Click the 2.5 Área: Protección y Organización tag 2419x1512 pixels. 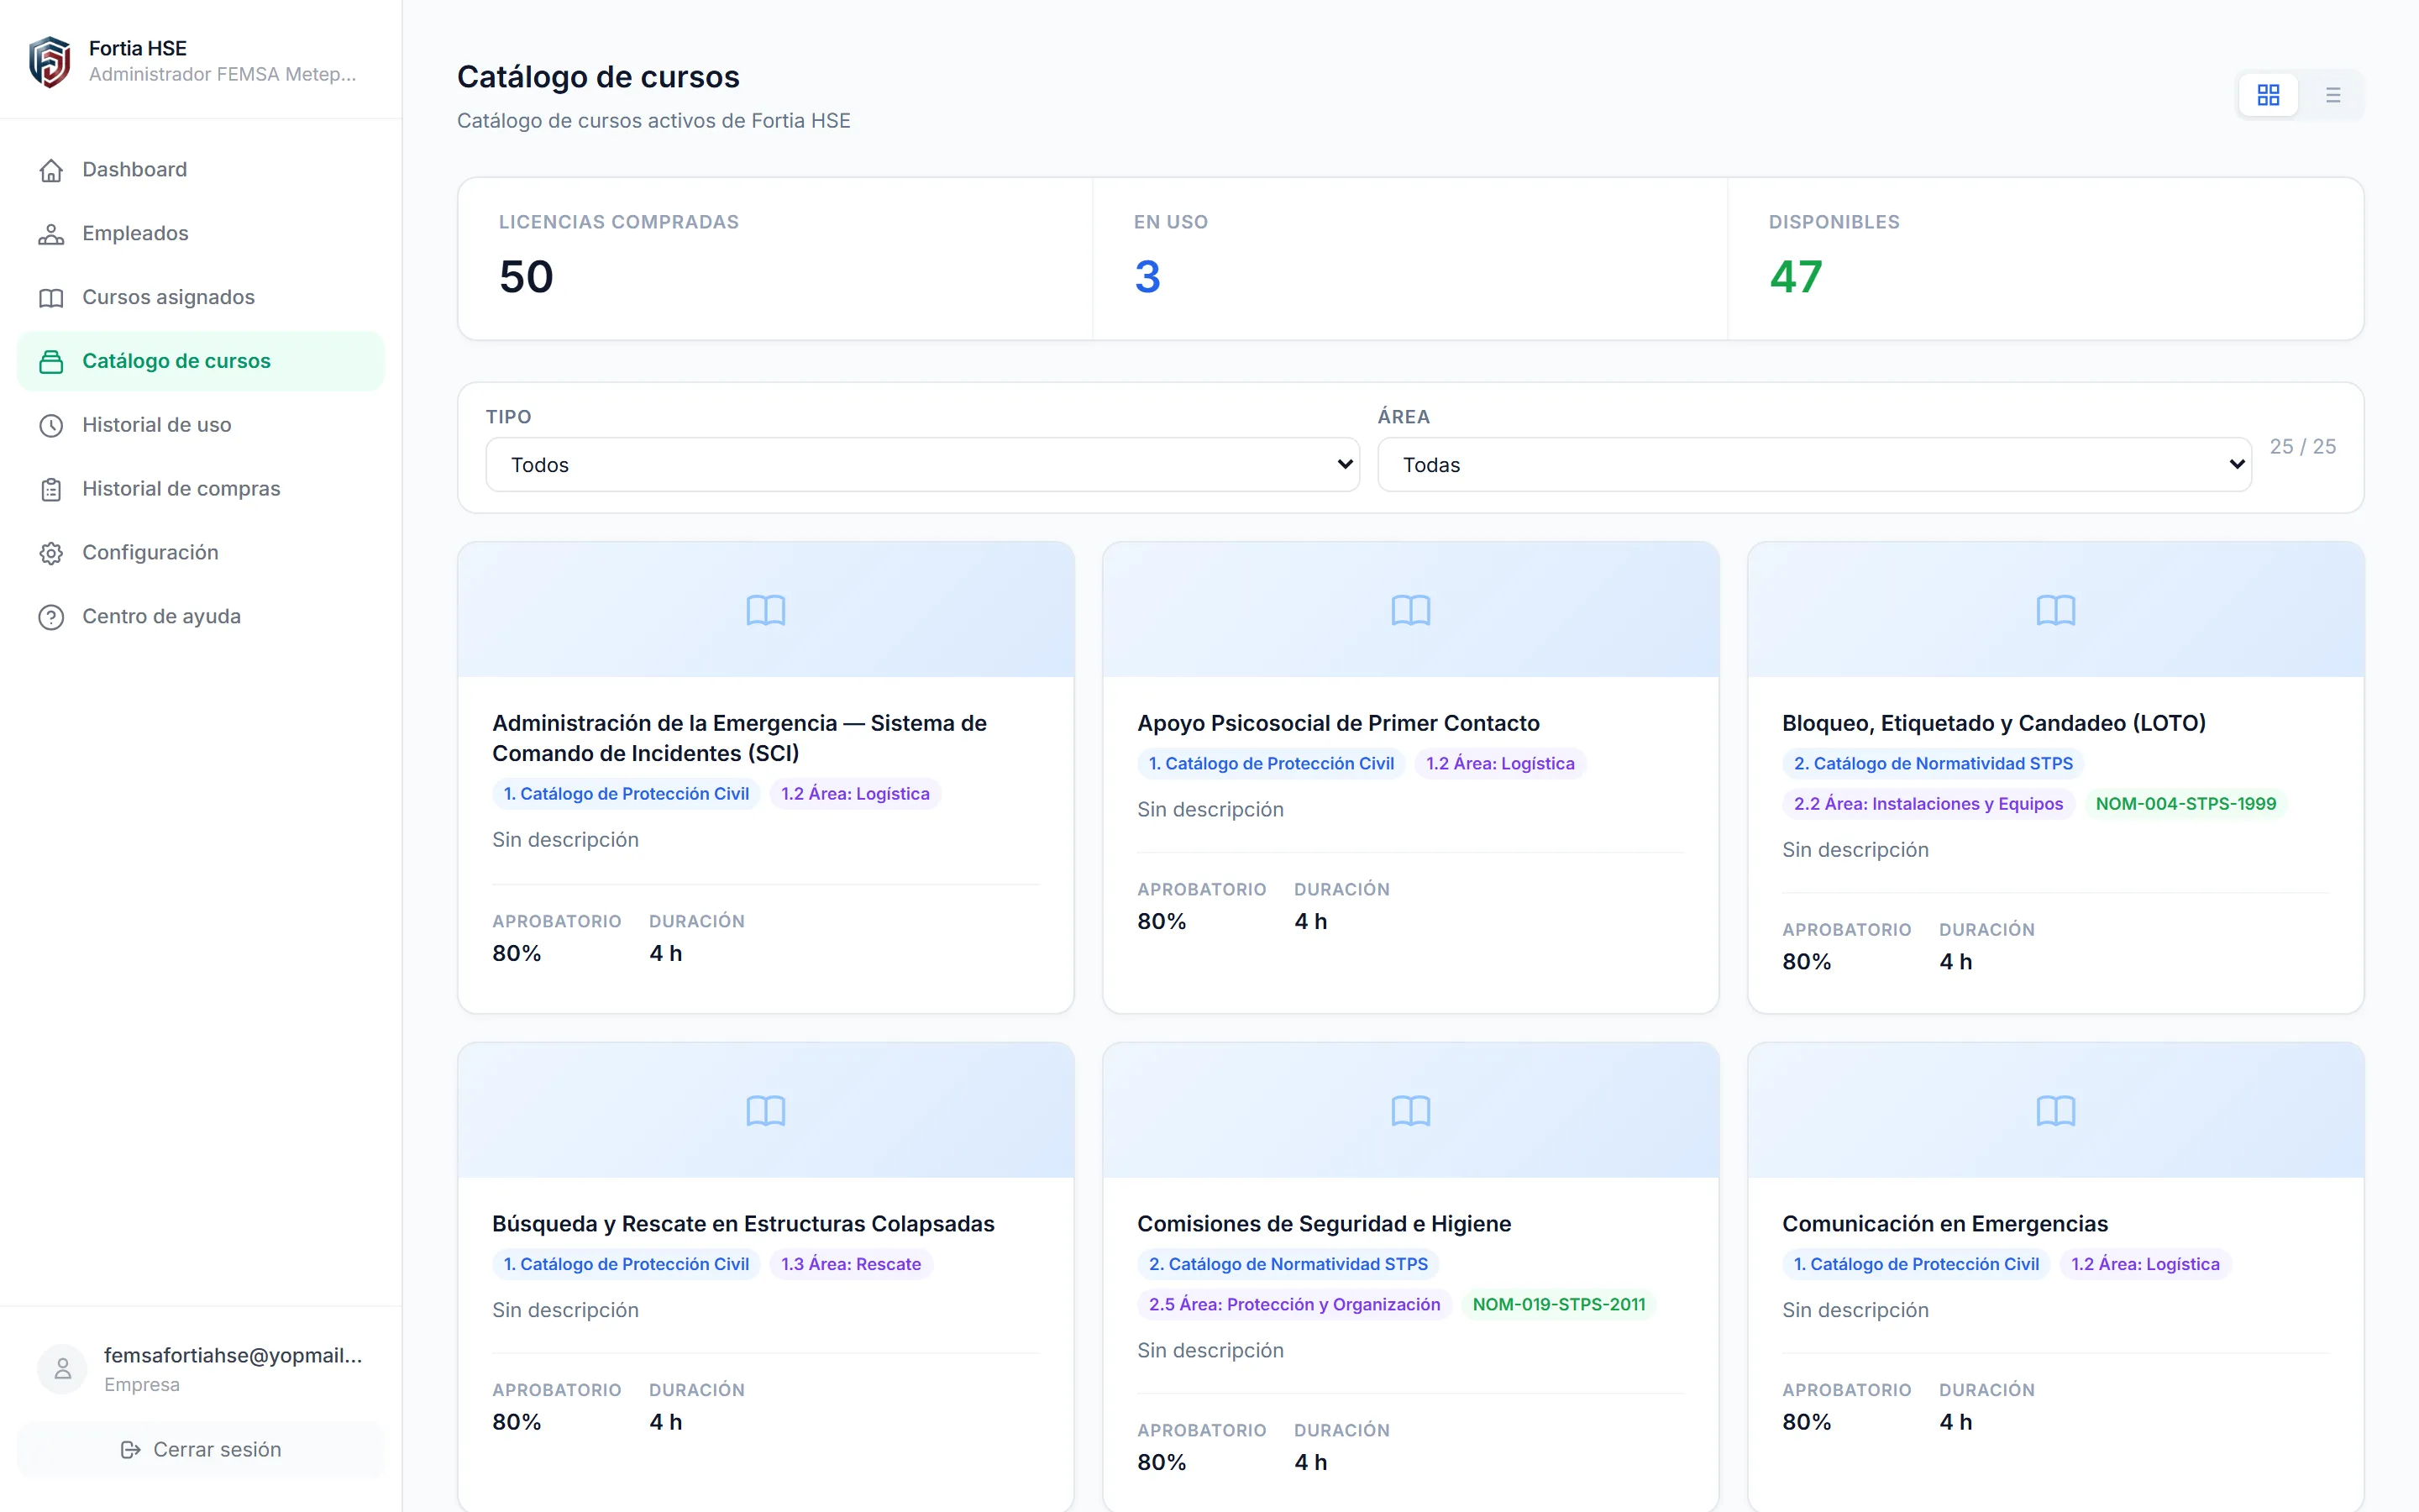click(x=1294, y=1305)
